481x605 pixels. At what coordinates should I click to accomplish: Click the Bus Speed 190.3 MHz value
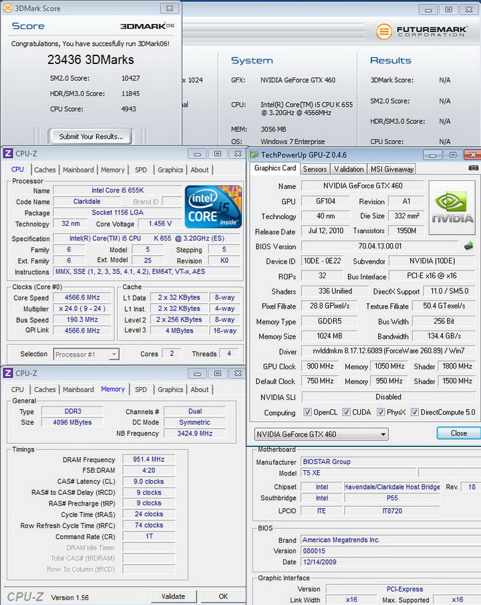(82, 319)
